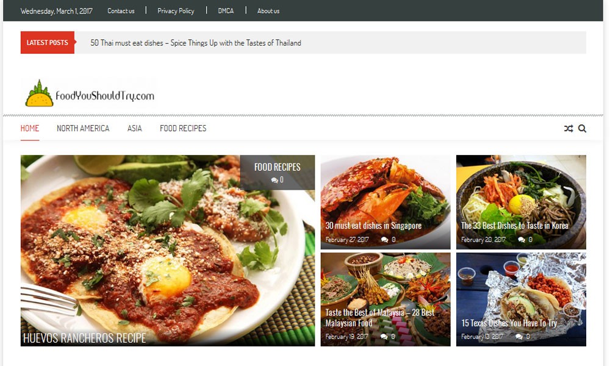610x366 pixels.
Task: Visit the DMCA page link
Action: [226, 11]
